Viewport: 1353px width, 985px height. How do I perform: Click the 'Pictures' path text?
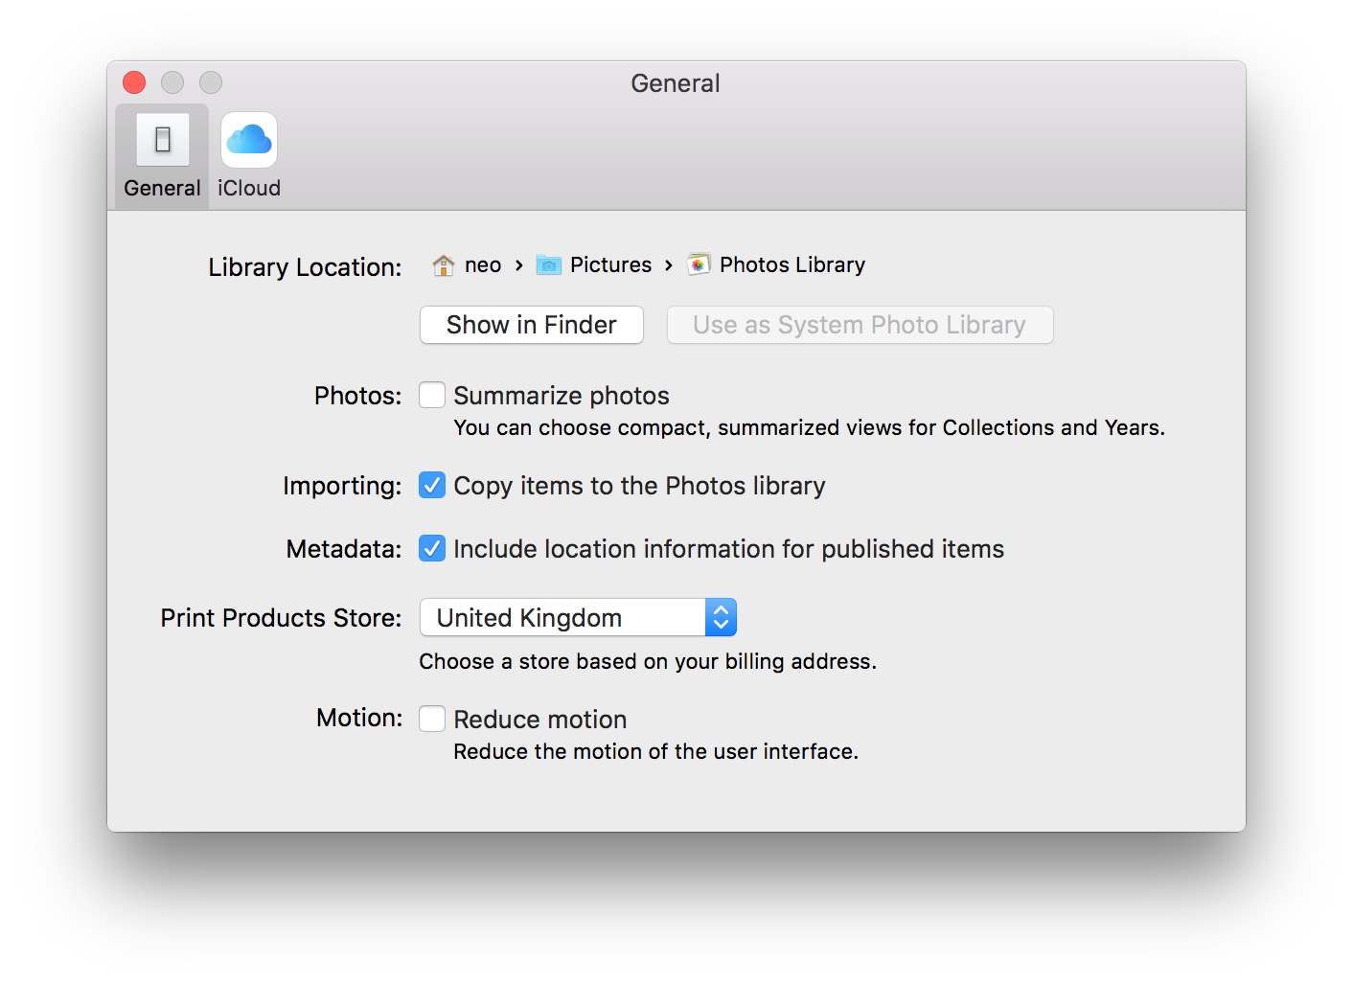coord(610,265)
